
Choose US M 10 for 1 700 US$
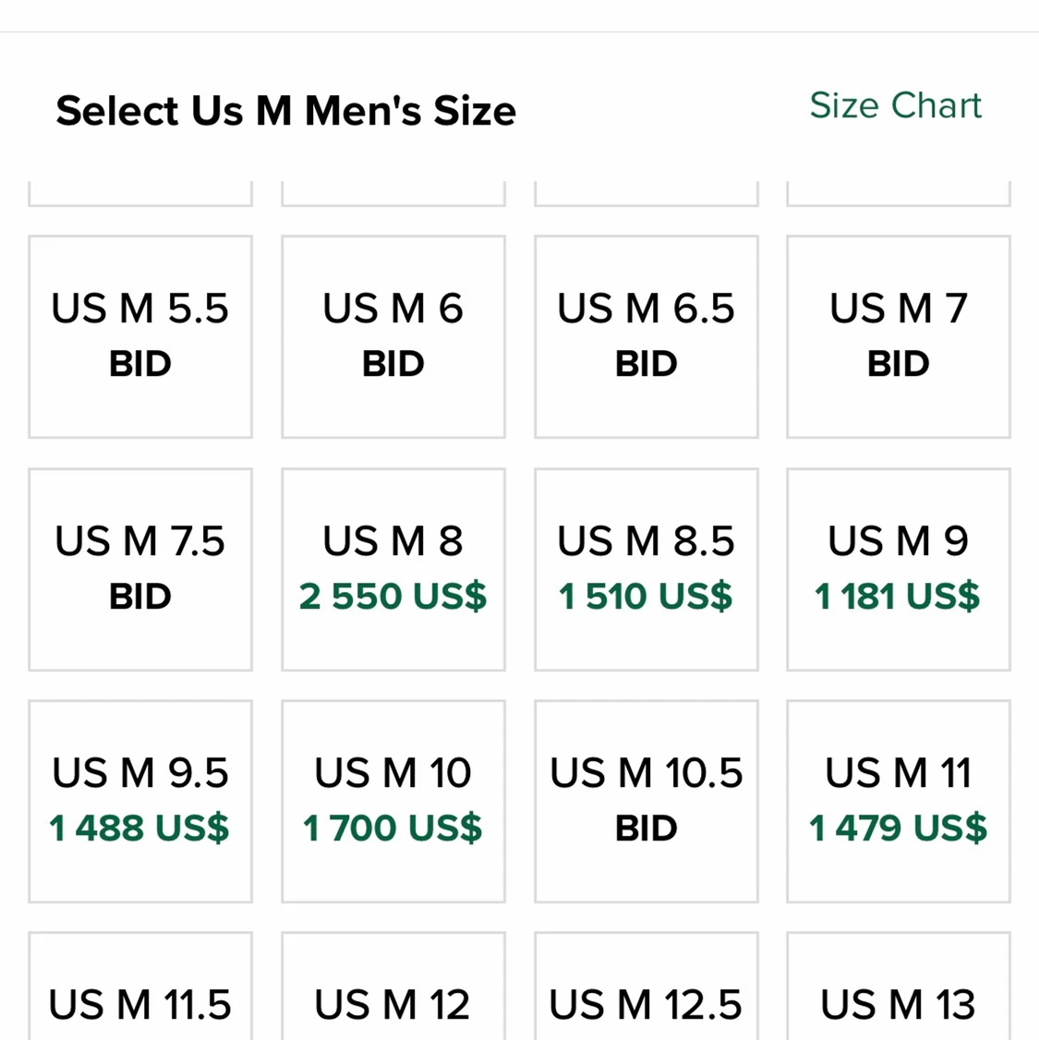pyautogui.click(x=393, y=801)
